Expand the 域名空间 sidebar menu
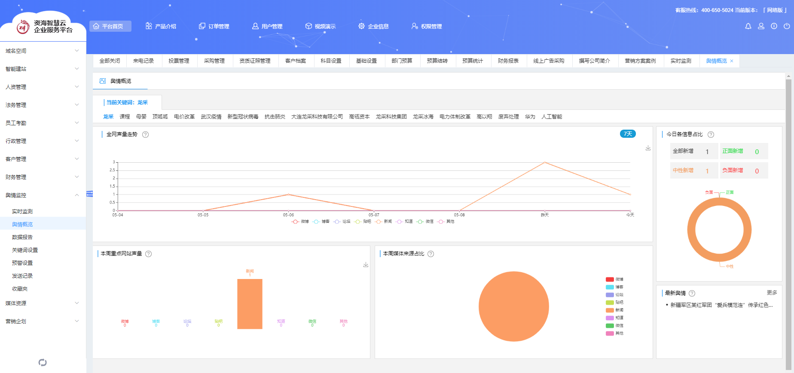The width and height of the screenshot is (794, 373). click(42, 51)
